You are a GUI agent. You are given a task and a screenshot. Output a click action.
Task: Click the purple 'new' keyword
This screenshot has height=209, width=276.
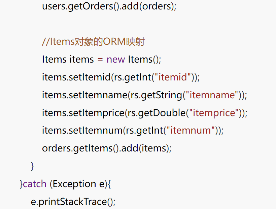pyautogui.click(x=116, y=60)
